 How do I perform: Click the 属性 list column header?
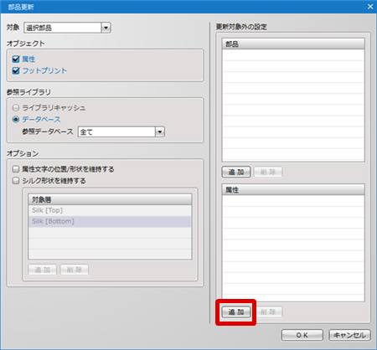pos(293,190)
